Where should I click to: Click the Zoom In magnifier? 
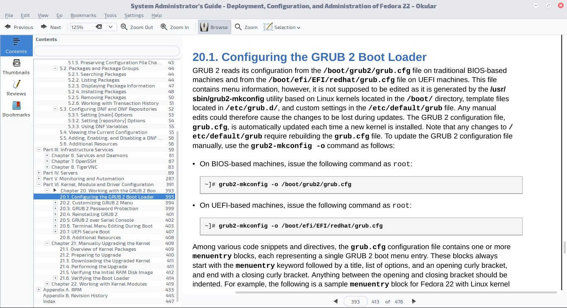click(x=175, y=27)
